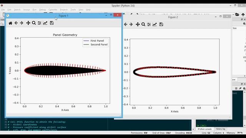Close the console pane with its X

pyautogui.click(x=244, y=84)
